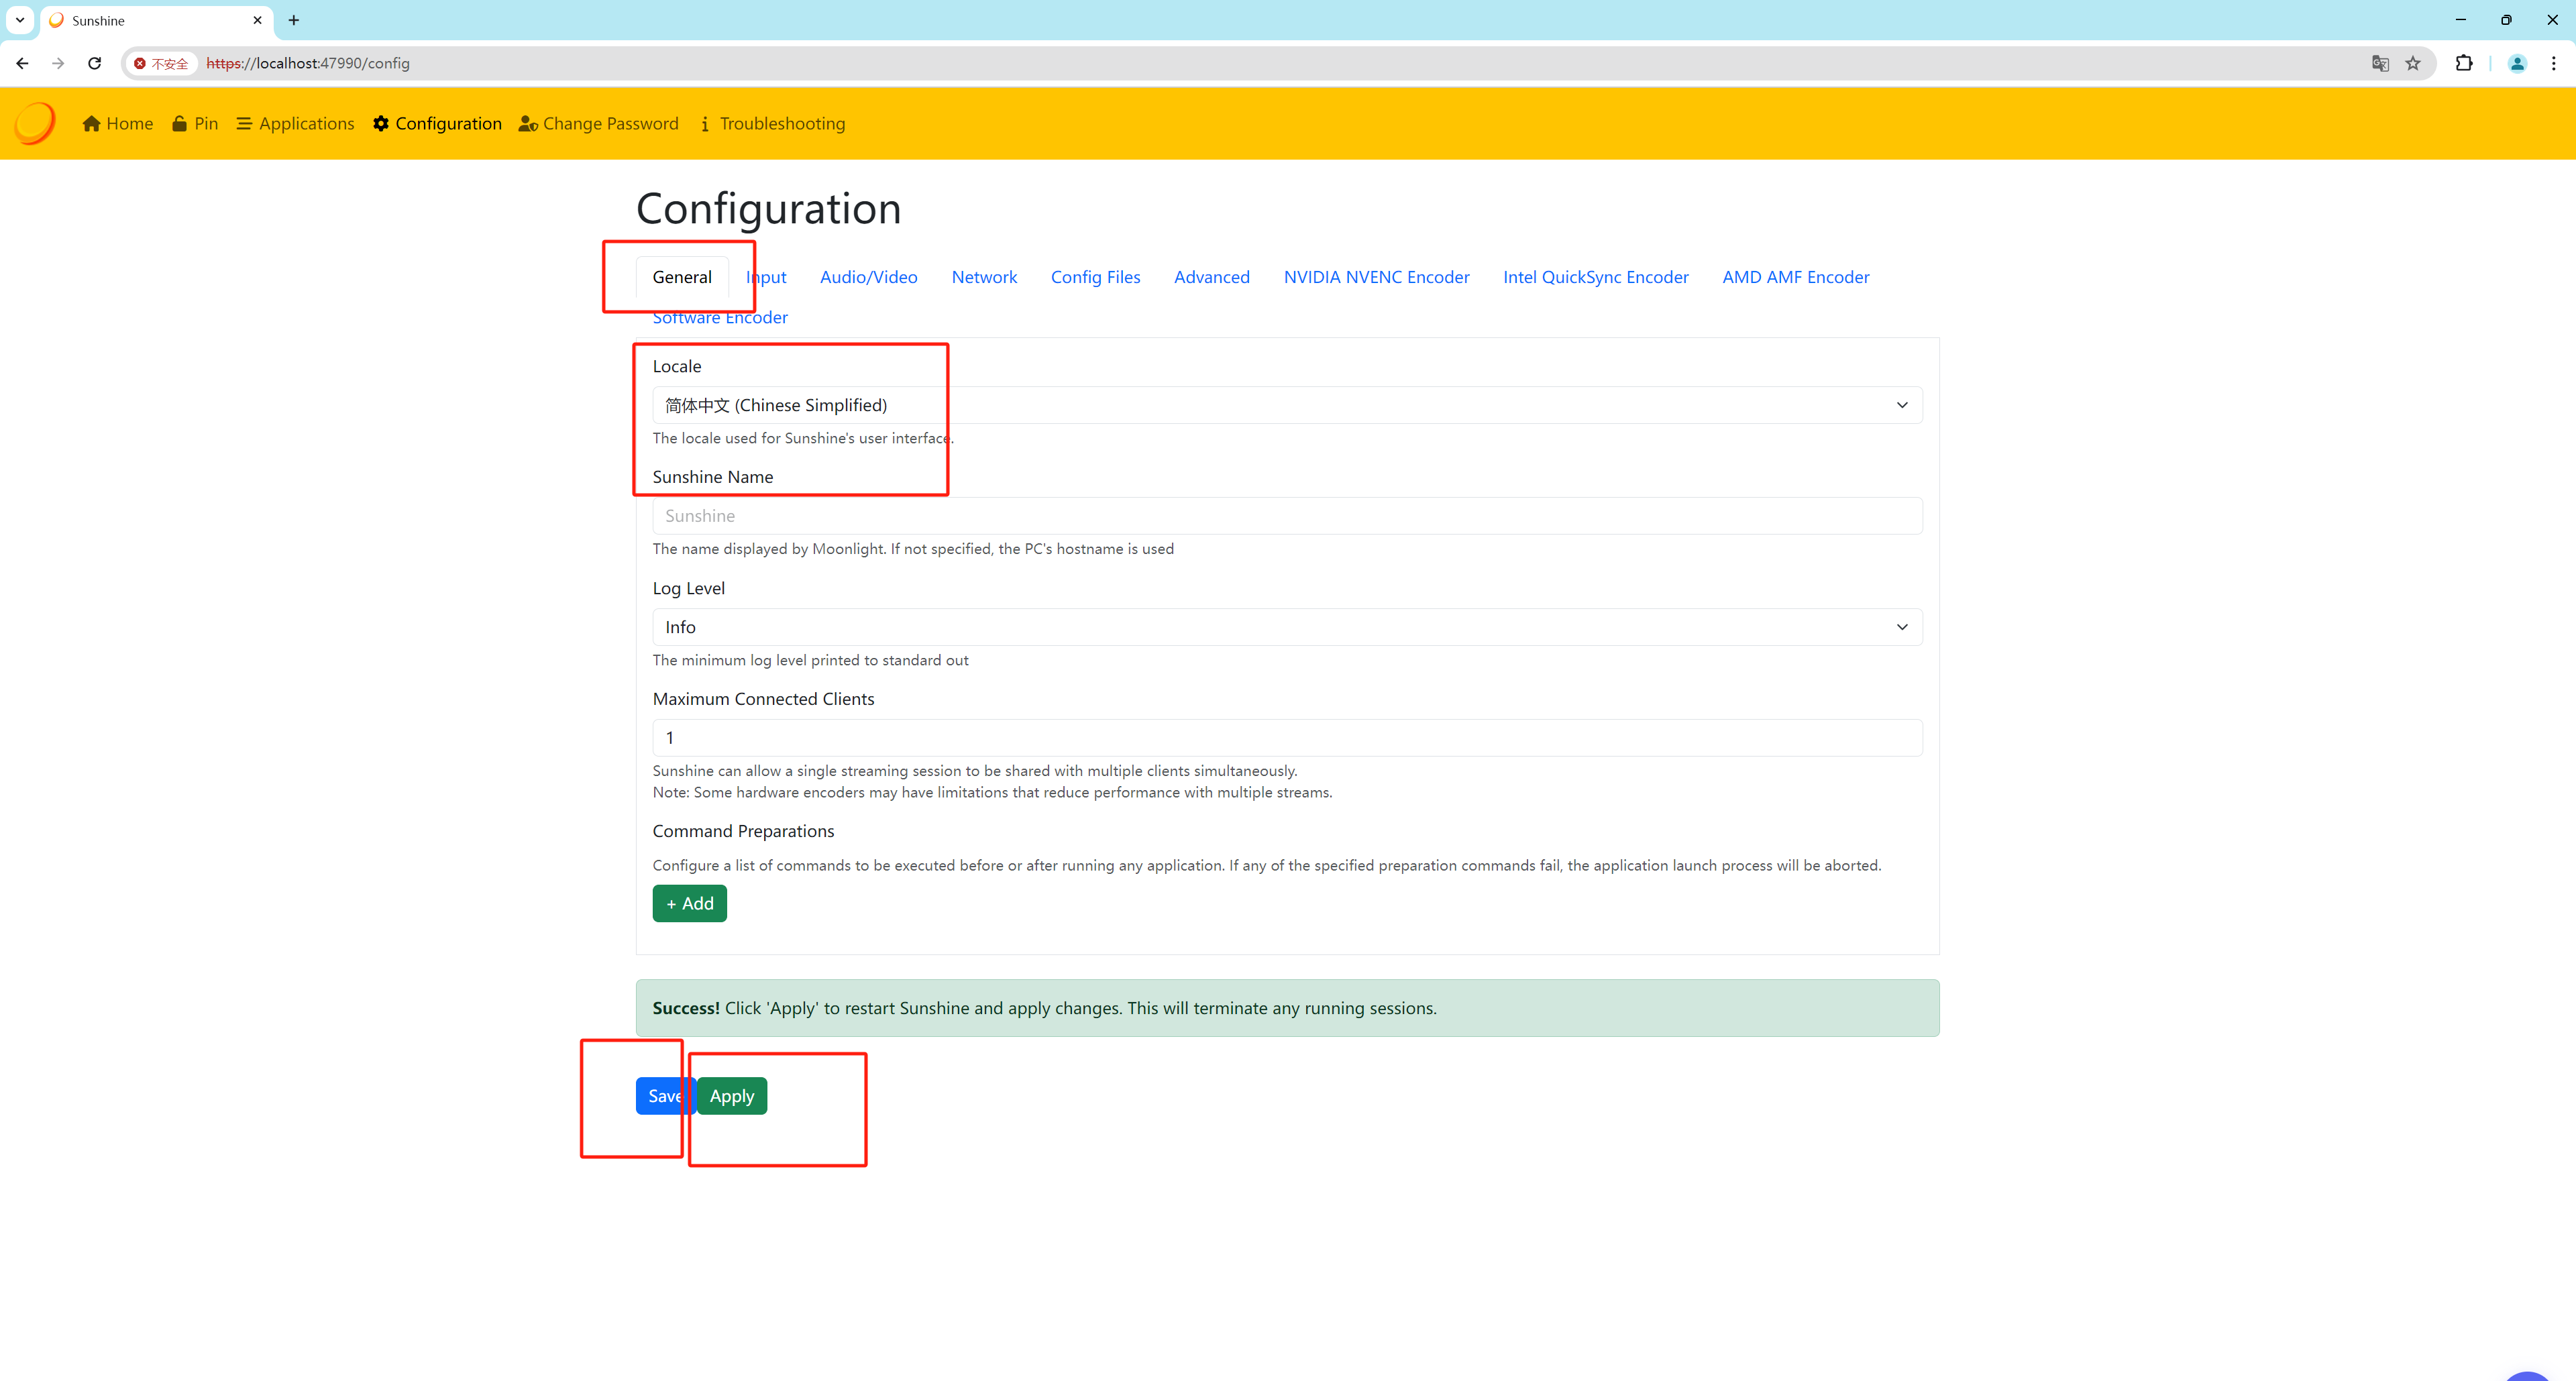The width and height of the screenshot is (2576, 1381).
Task: Switch to the Network tab
Action: tap(984, 277)
